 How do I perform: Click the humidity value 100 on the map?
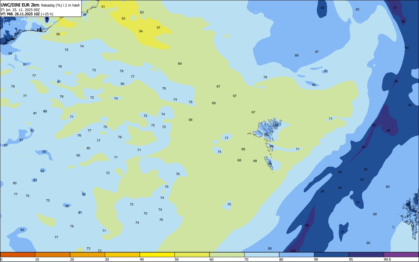tap(293, 251)
